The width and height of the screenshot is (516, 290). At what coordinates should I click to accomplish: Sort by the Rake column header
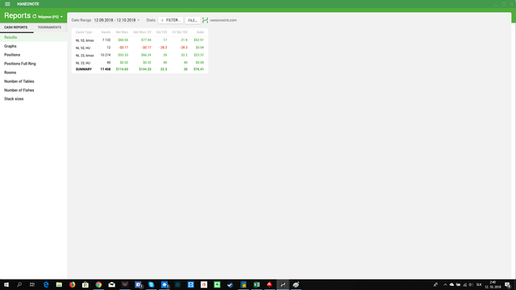(200, 32)
